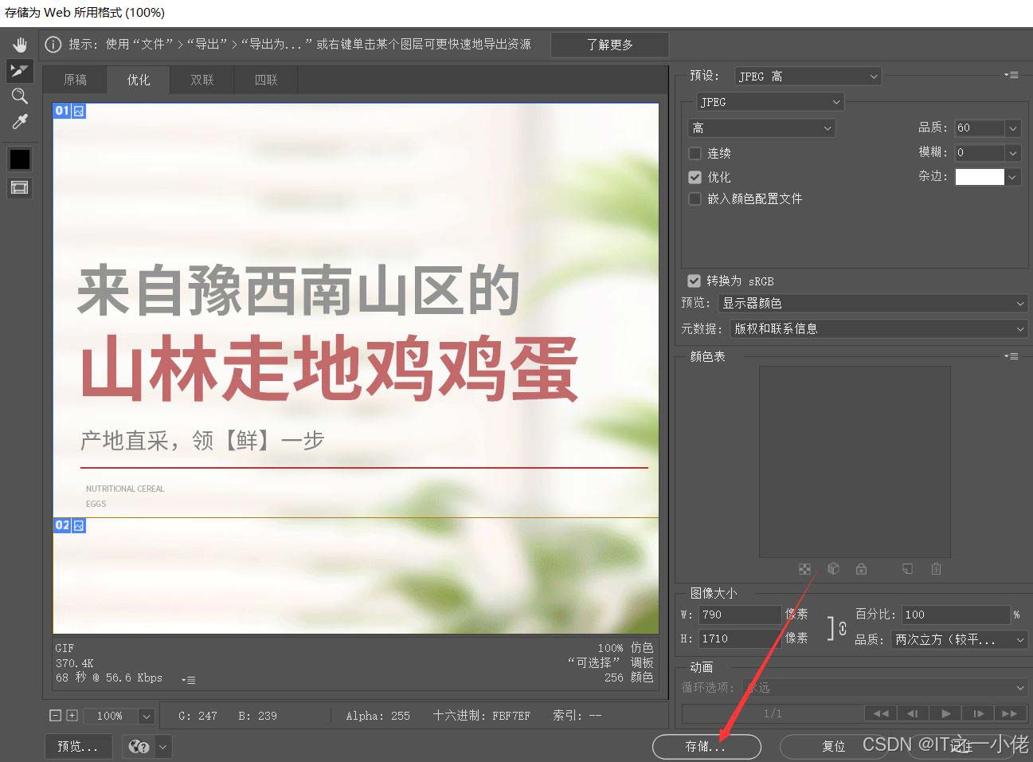The image size is (1033, 762).
Task: Click the image width W input field
Action: 739,615
